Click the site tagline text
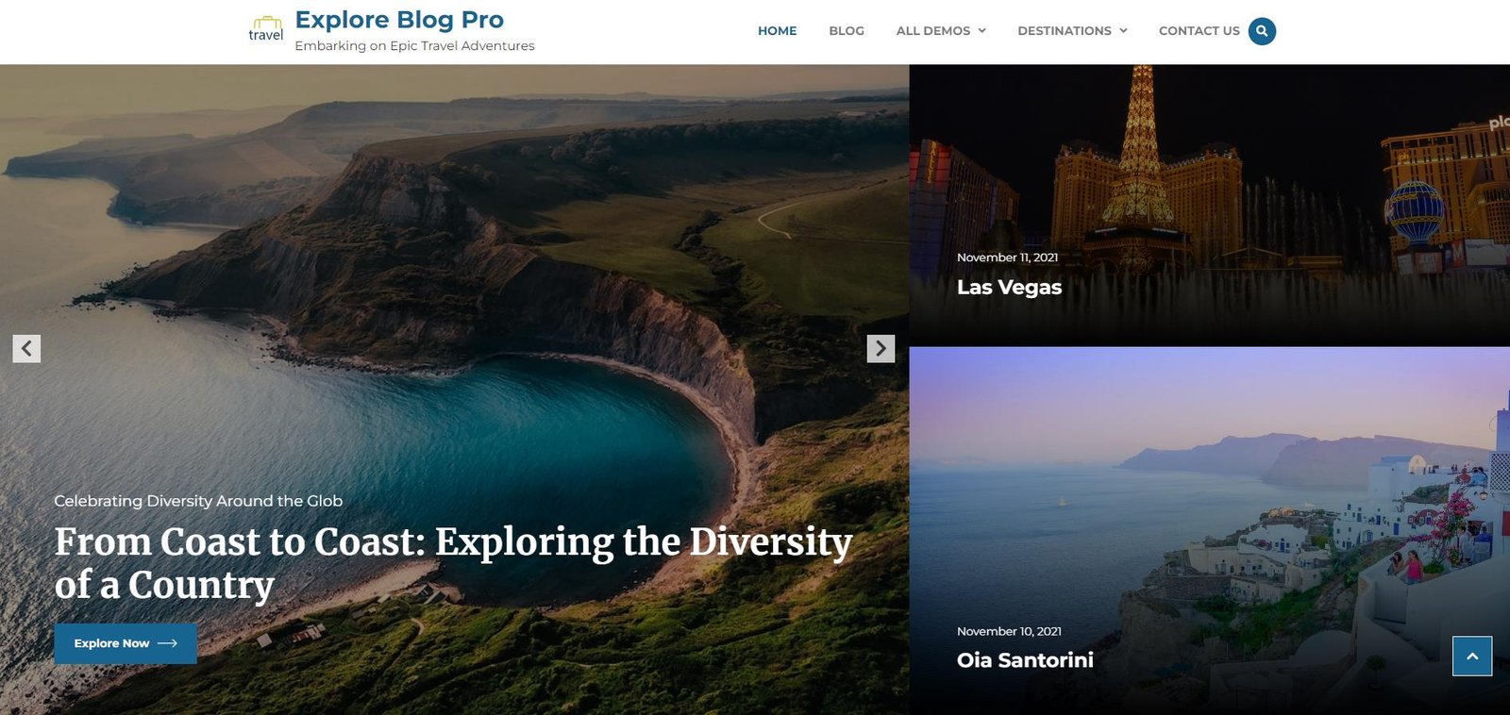Image resolution: width=1510 pixels, height=715 pixels. click(414, 45)
